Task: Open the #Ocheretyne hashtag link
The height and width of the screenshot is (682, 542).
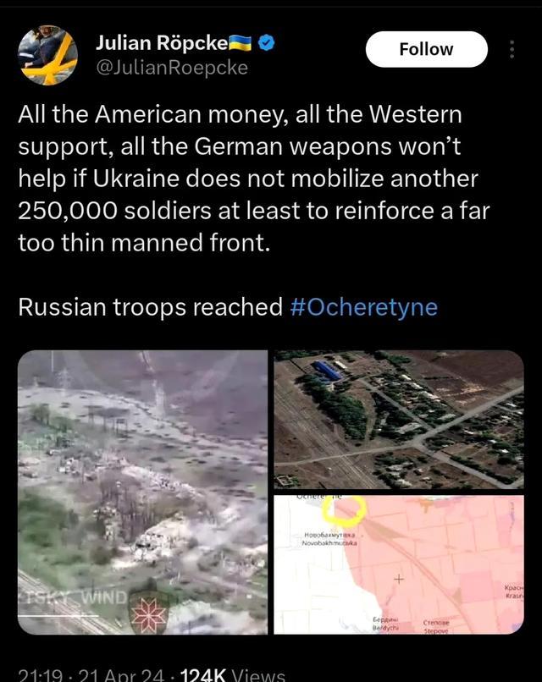Action: (363, 307)
